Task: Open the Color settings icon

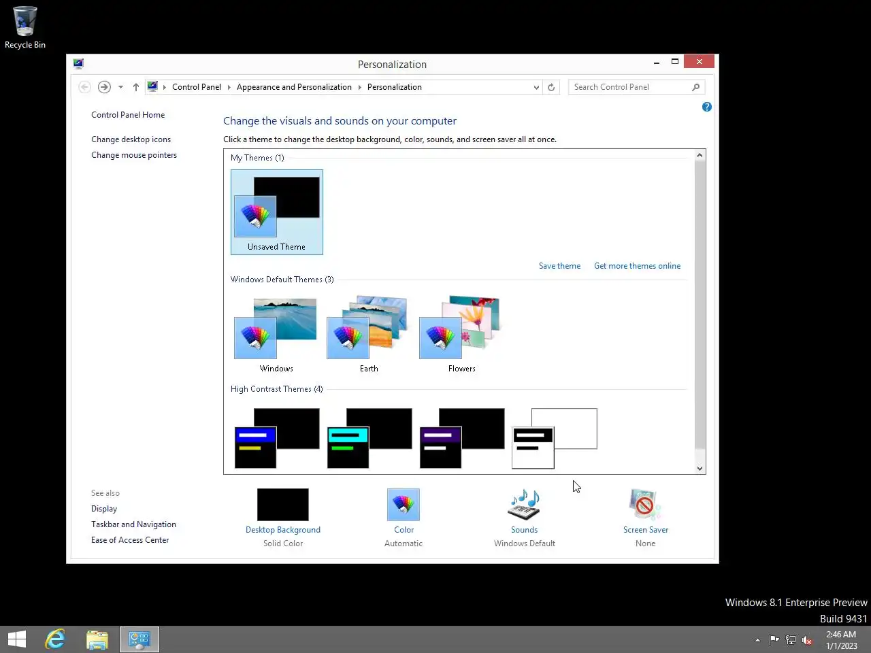Action: pos(404,505)
